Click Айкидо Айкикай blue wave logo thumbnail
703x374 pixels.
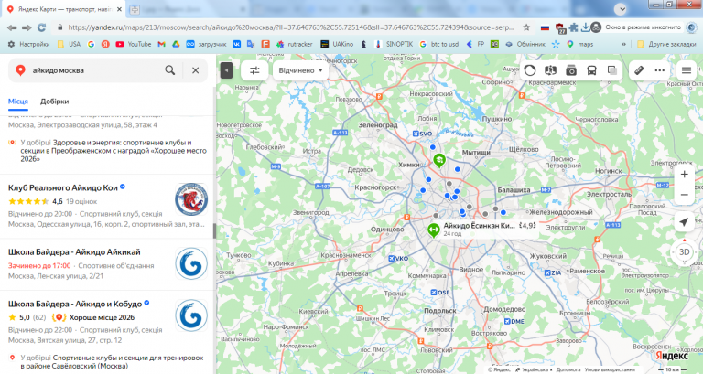click(191, 263)
